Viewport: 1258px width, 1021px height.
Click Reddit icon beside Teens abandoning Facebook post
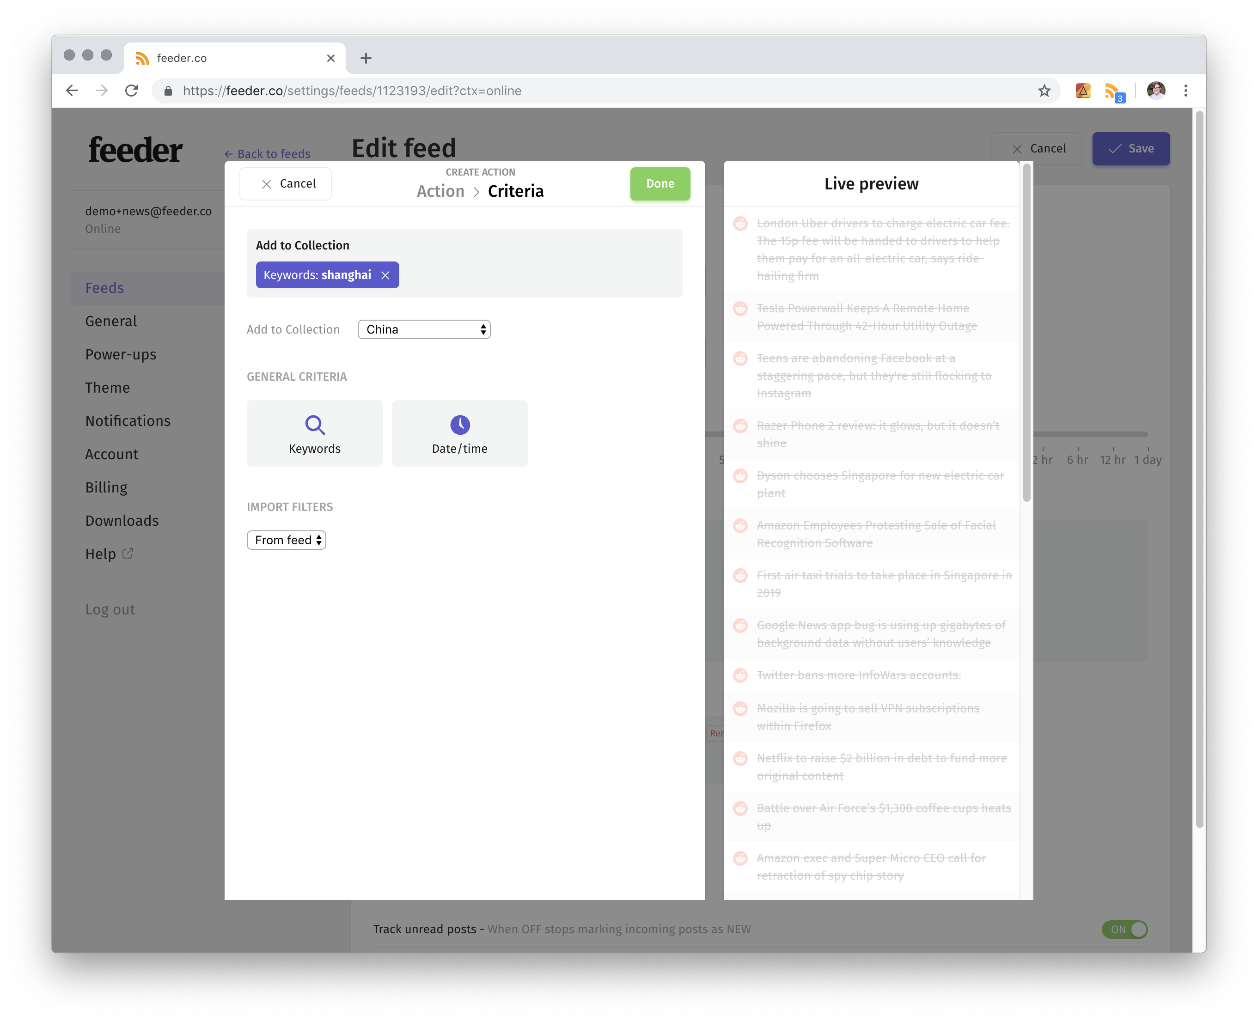pos(740,358)
